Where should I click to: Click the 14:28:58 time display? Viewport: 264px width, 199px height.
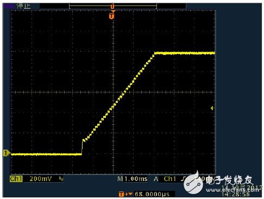point(236,194)
